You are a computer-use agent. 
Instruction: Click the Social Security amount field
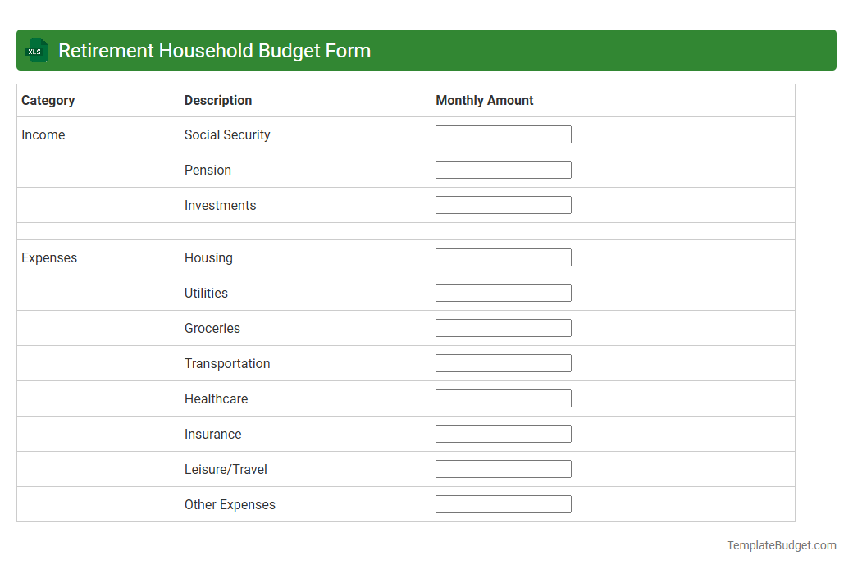(503, 134)
